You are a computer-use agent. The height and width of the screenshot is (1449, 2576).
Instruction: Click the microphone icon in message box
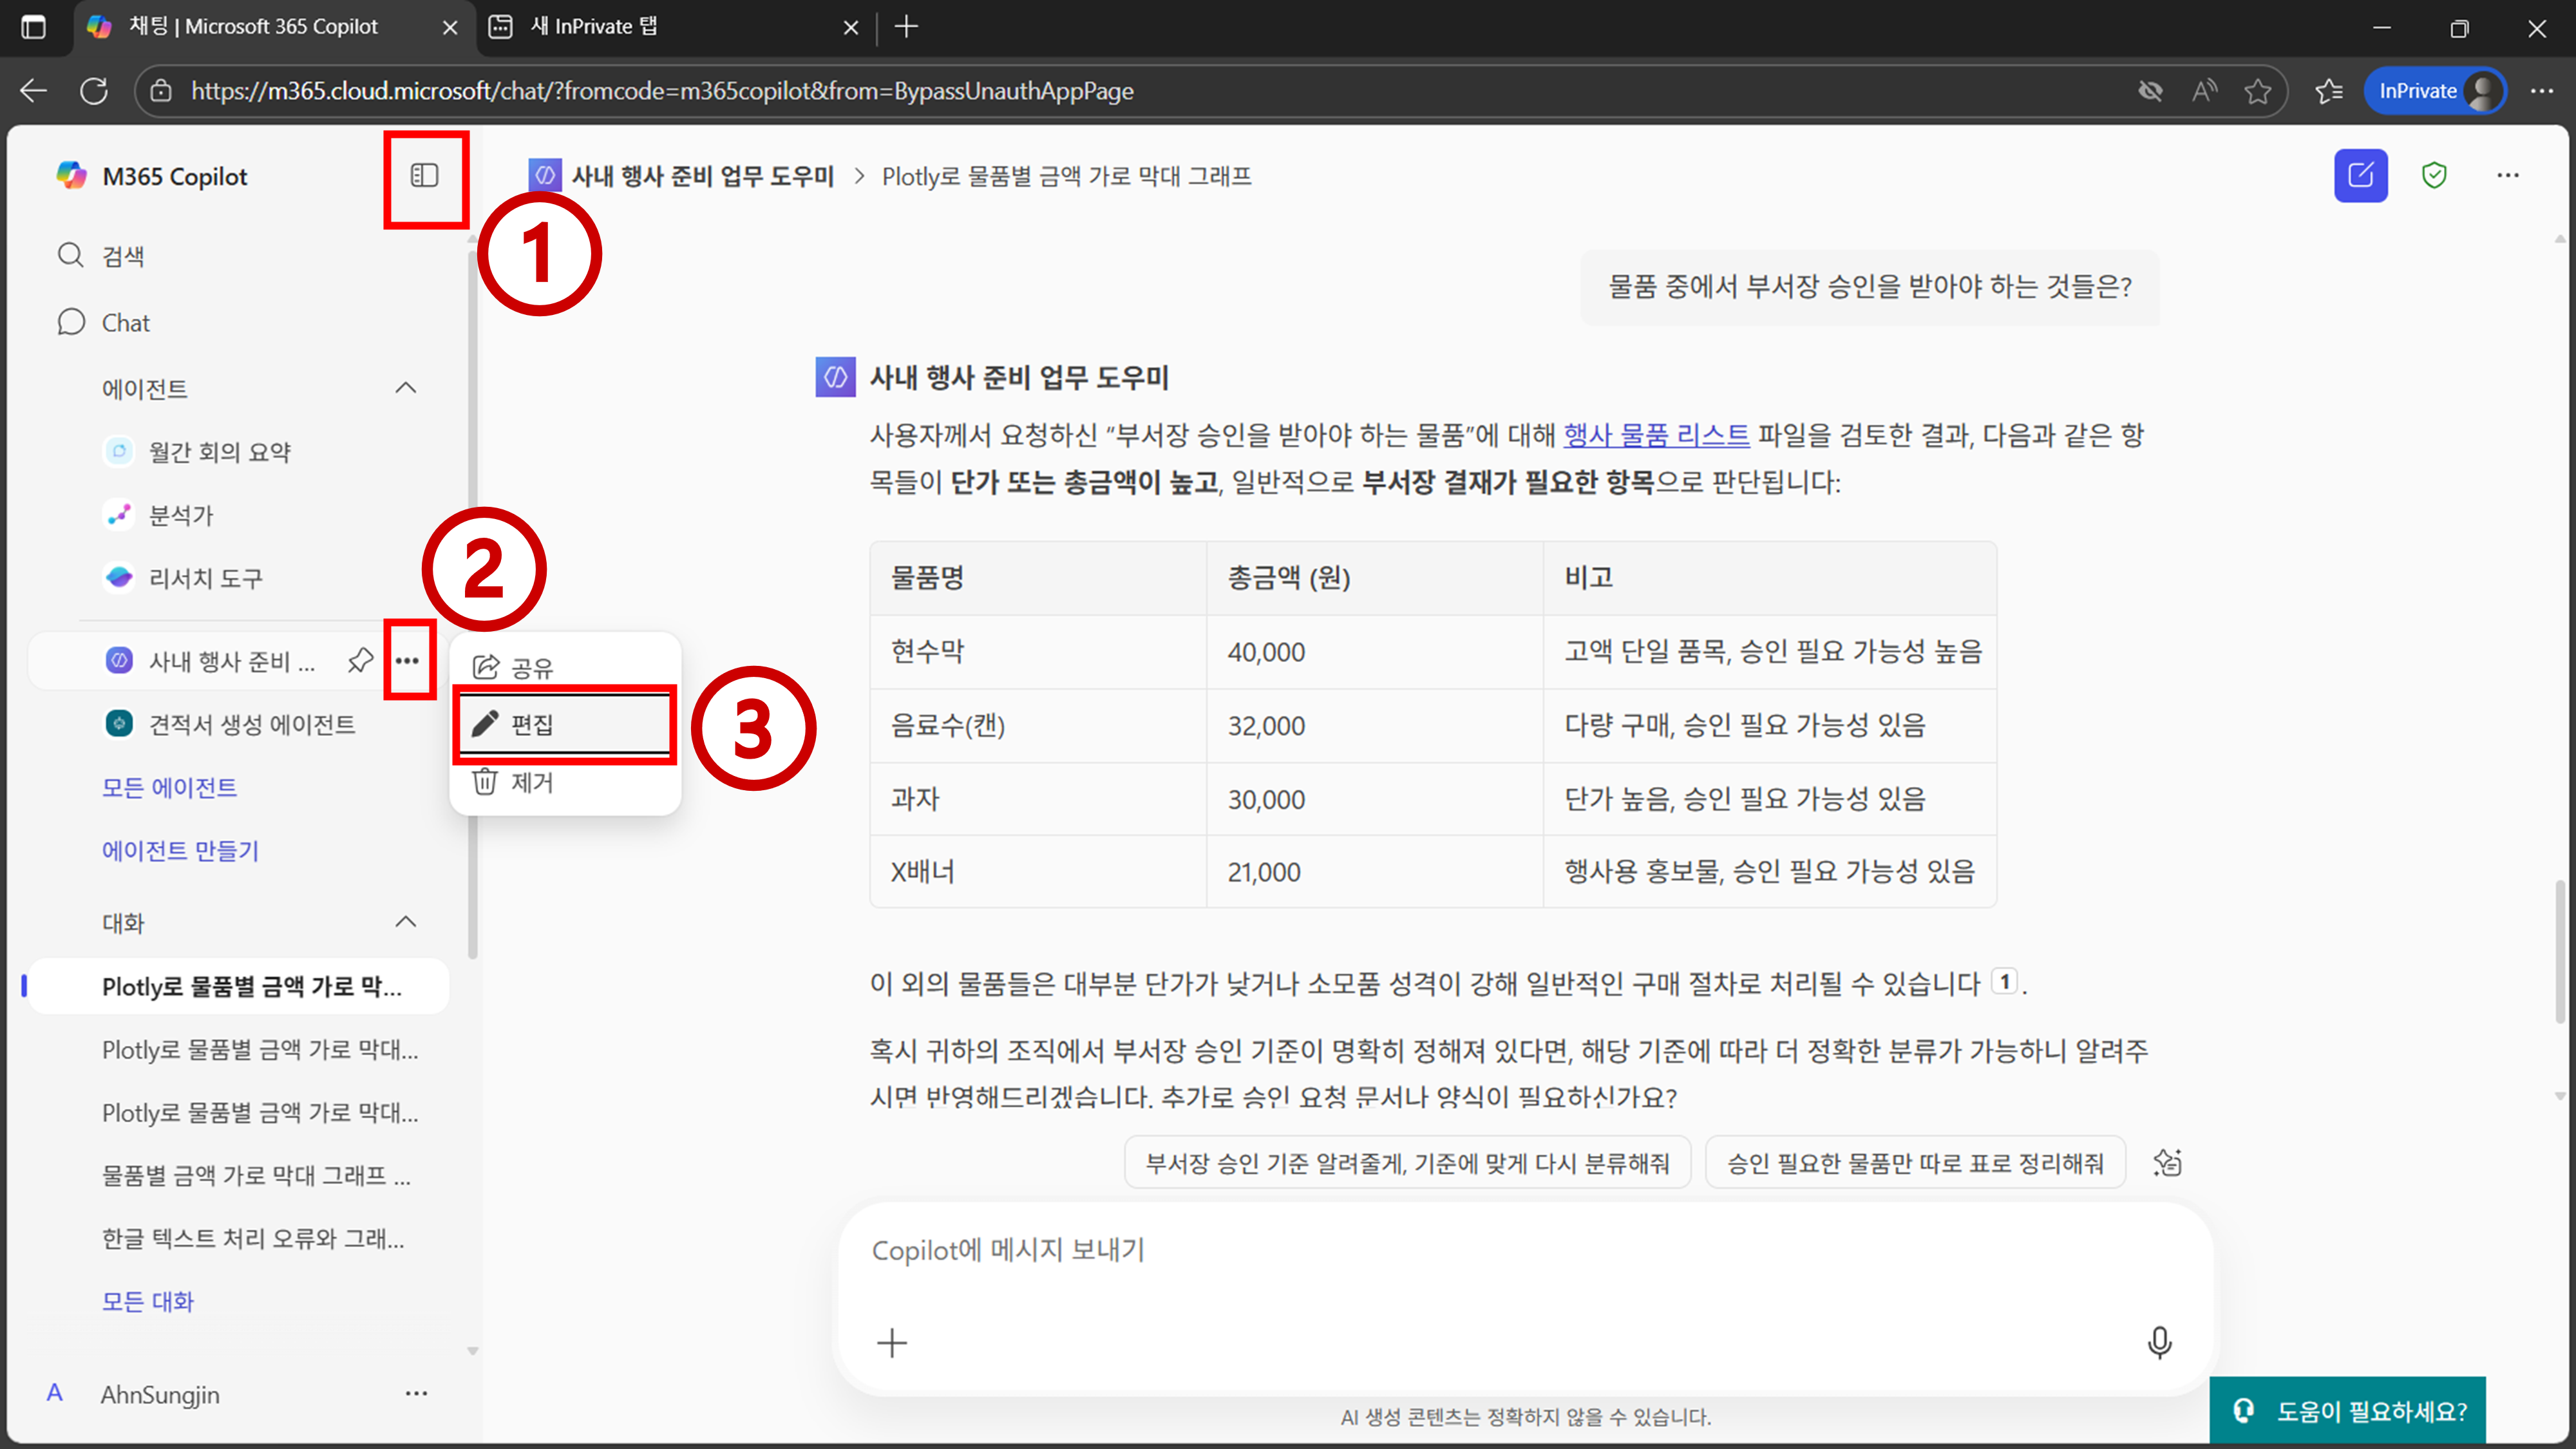[x=2159, y=1342]
